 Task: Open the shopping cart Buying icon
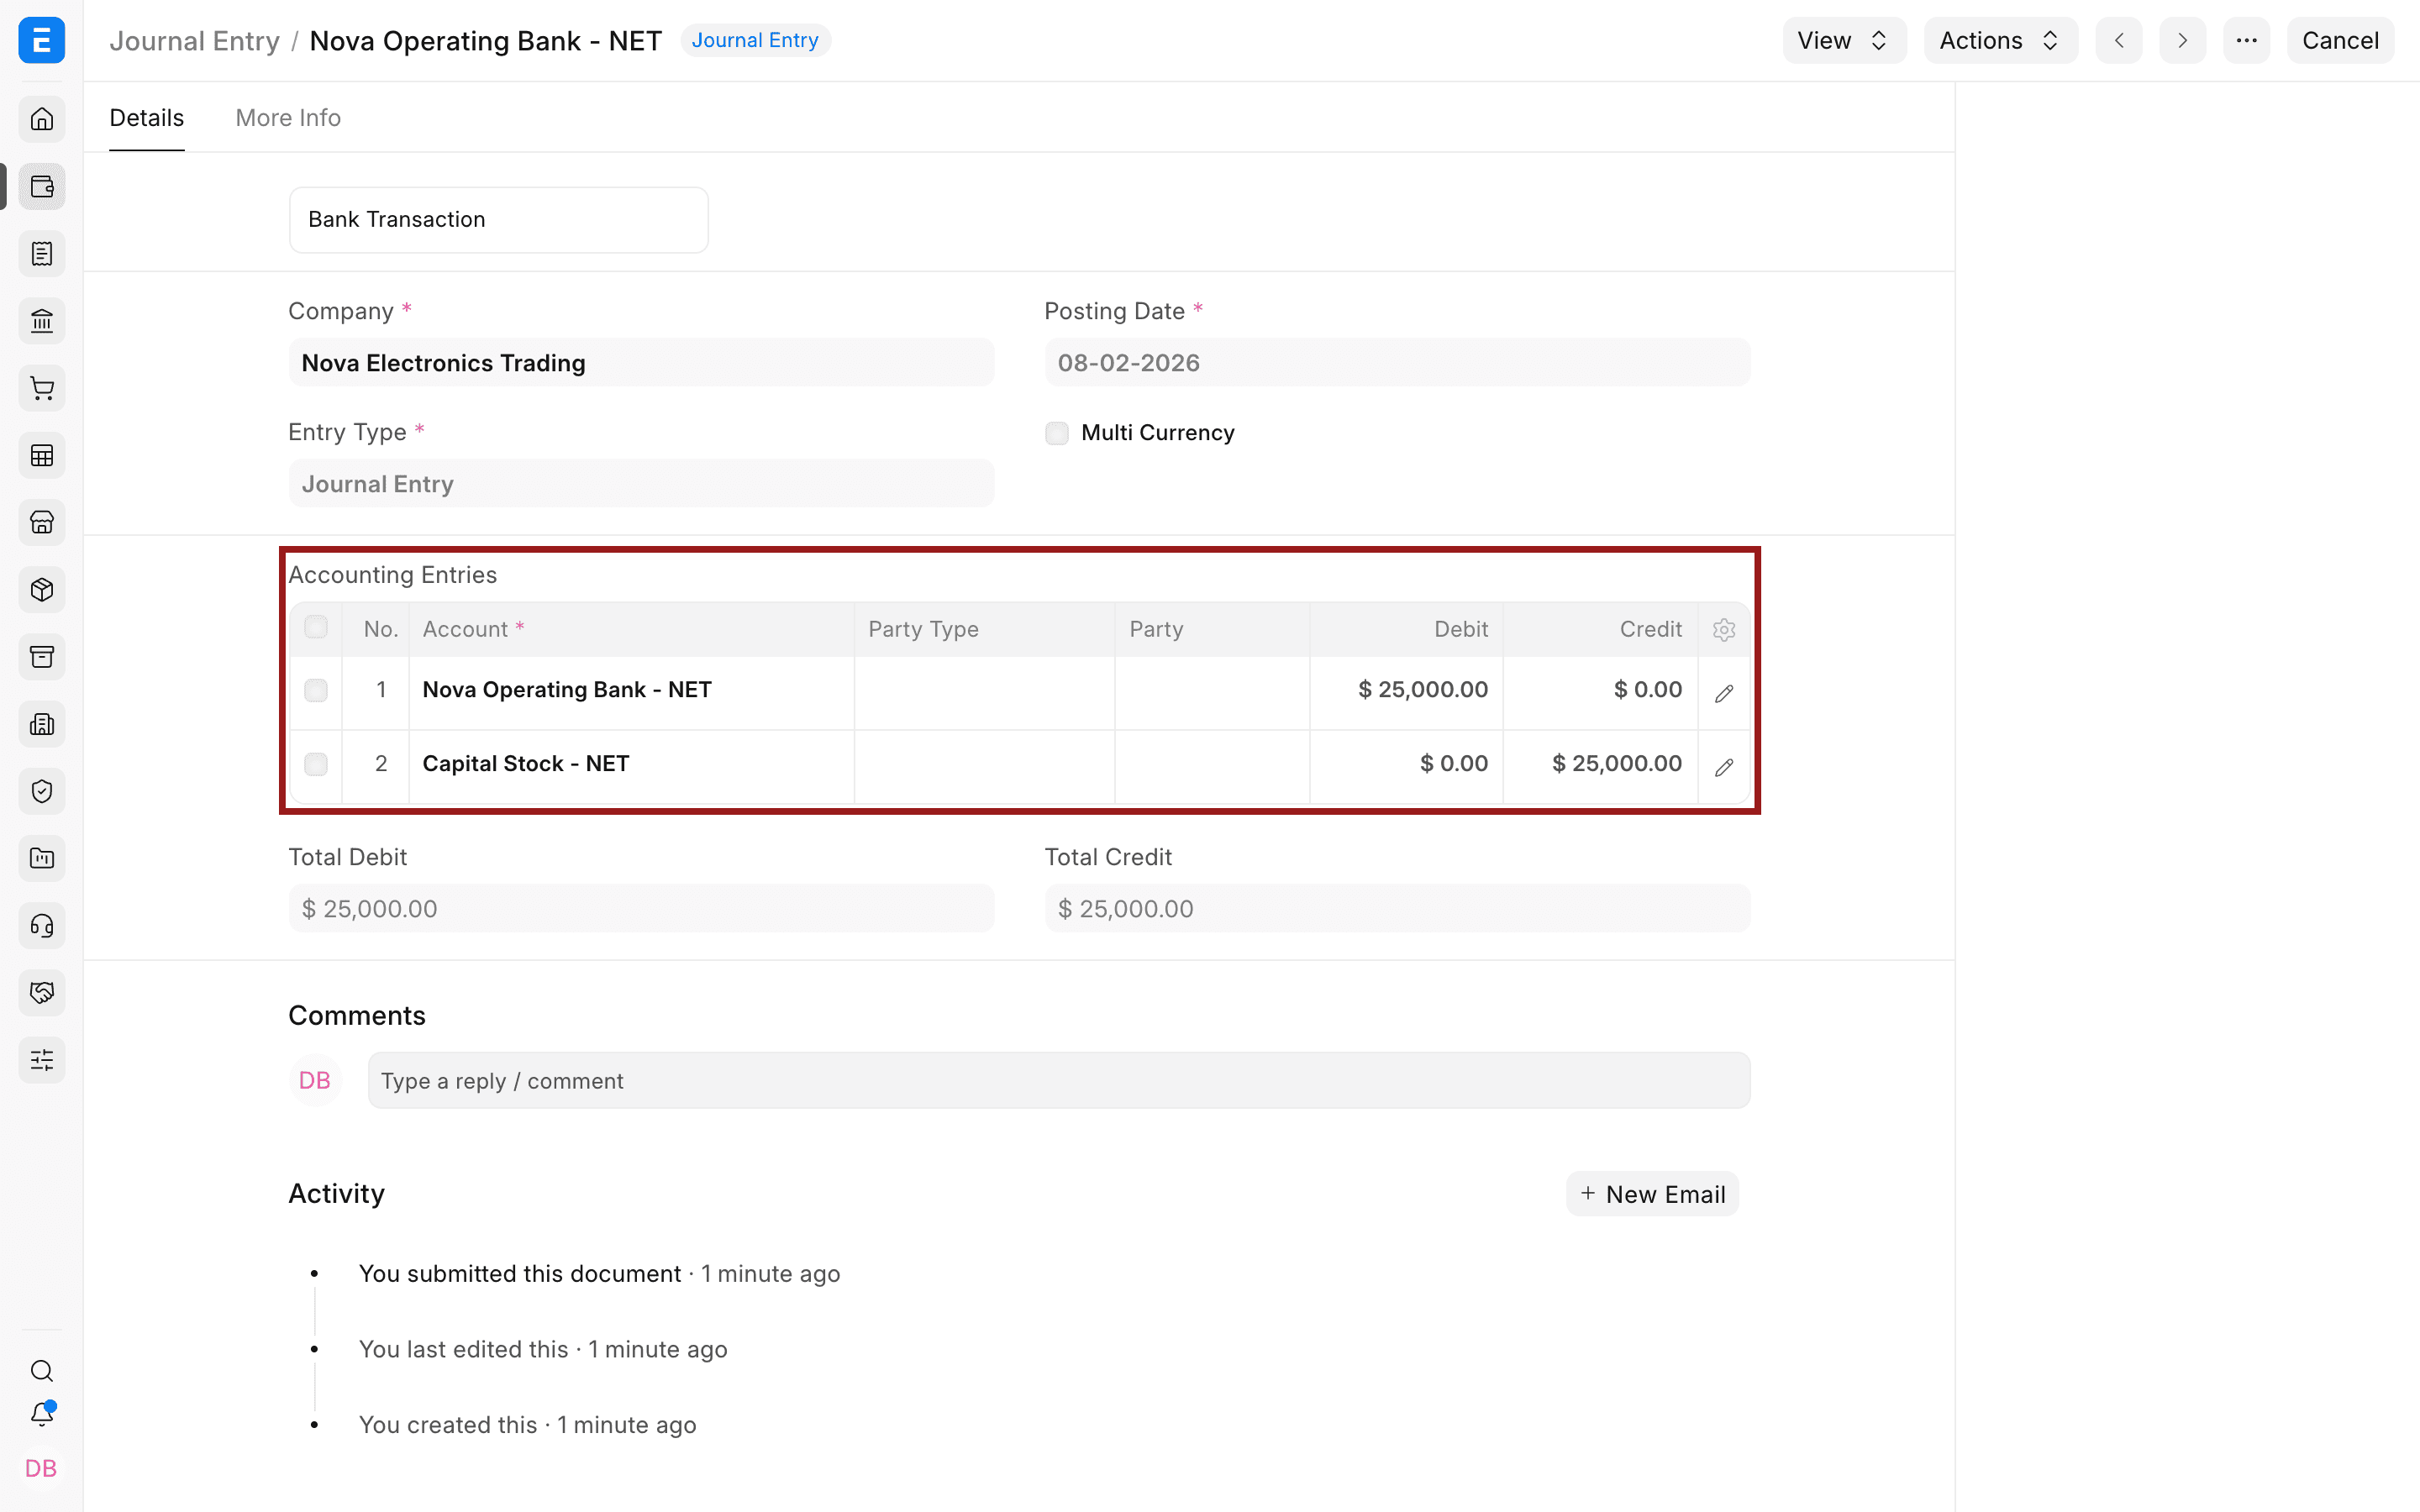(42, 388)
